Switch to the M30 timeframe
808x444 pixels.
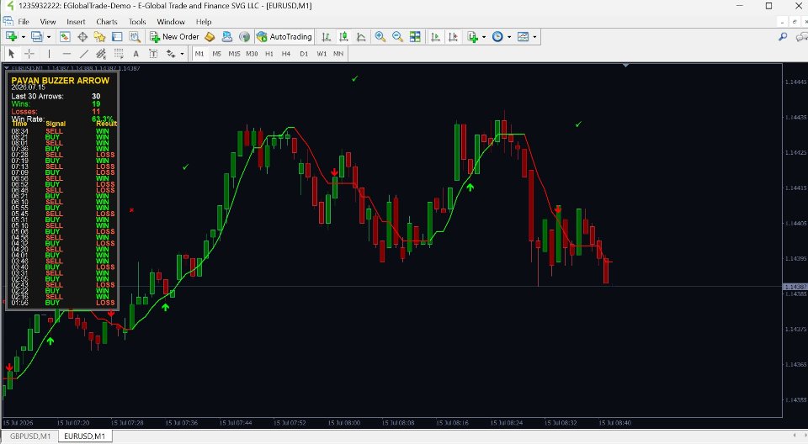tap(252, 54)
